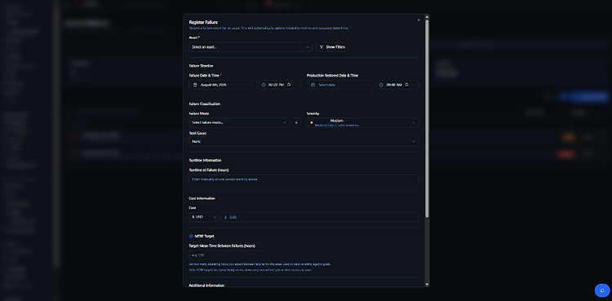Open the USD currency dropdown
Screen dimensions: 612x301
(204, 217)
